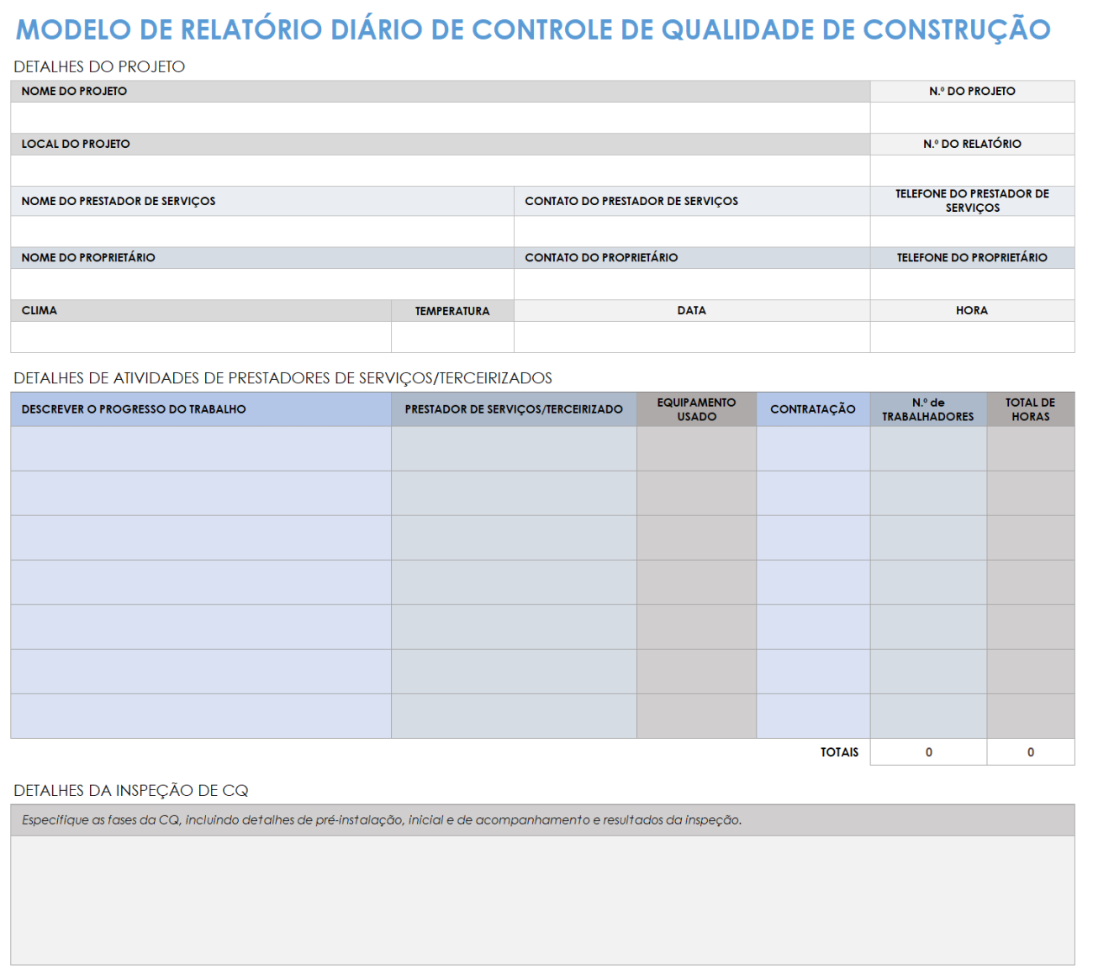
Task: Click the TOTAL DE HORAS totals cell
Action: (1031, 752)
